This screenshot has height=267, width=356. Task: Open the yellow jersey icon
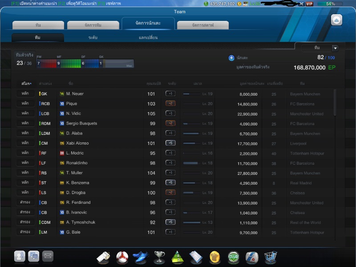coord(214,258)
